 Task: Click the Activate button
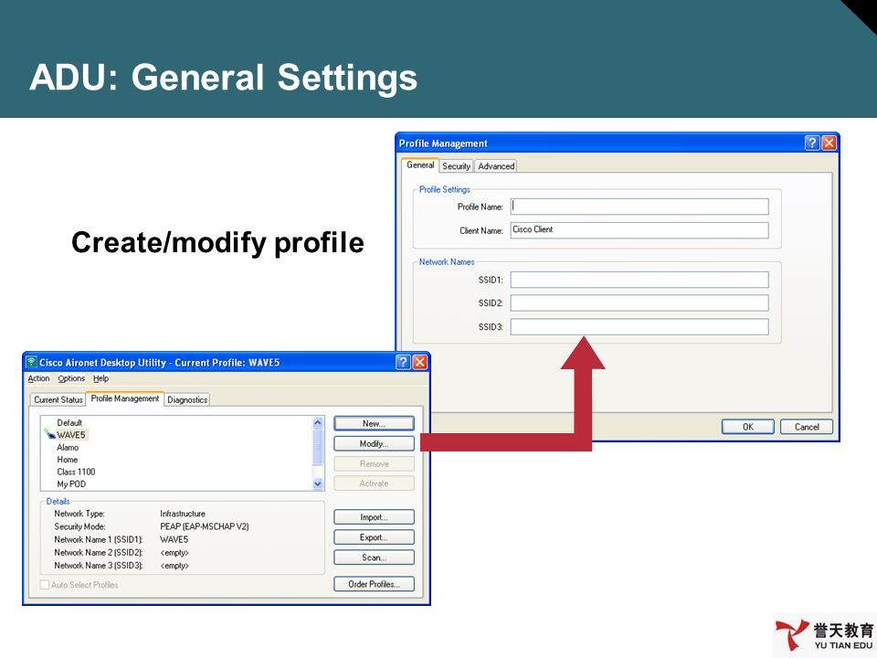(375, 483)
